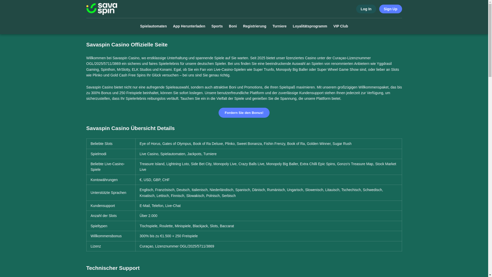Open Spielautomaten menu item
This screenshot has height=277, width=492.
coord(153,26)
